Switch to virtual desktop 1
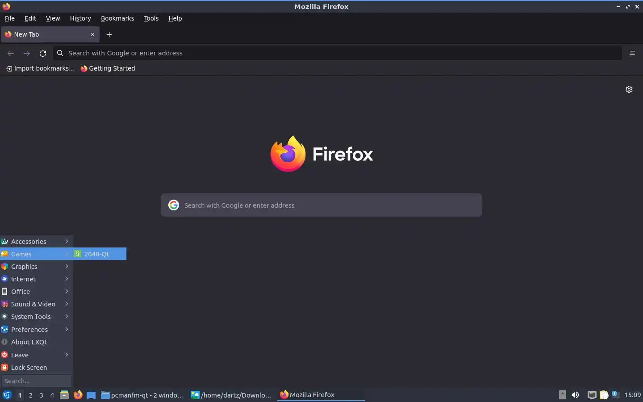643x402 pixels. (x=20, y=395)
